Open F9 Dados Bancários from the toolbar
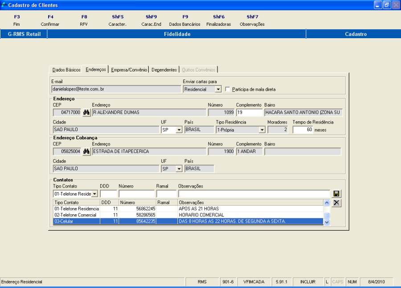Screen dimensions: 401x288 (x=185, y=20)
